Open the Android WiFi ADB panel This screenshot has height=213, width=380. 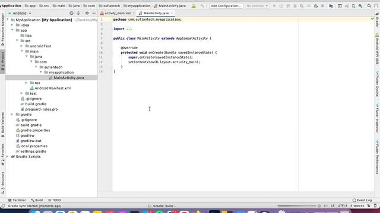tap(378, 49)
